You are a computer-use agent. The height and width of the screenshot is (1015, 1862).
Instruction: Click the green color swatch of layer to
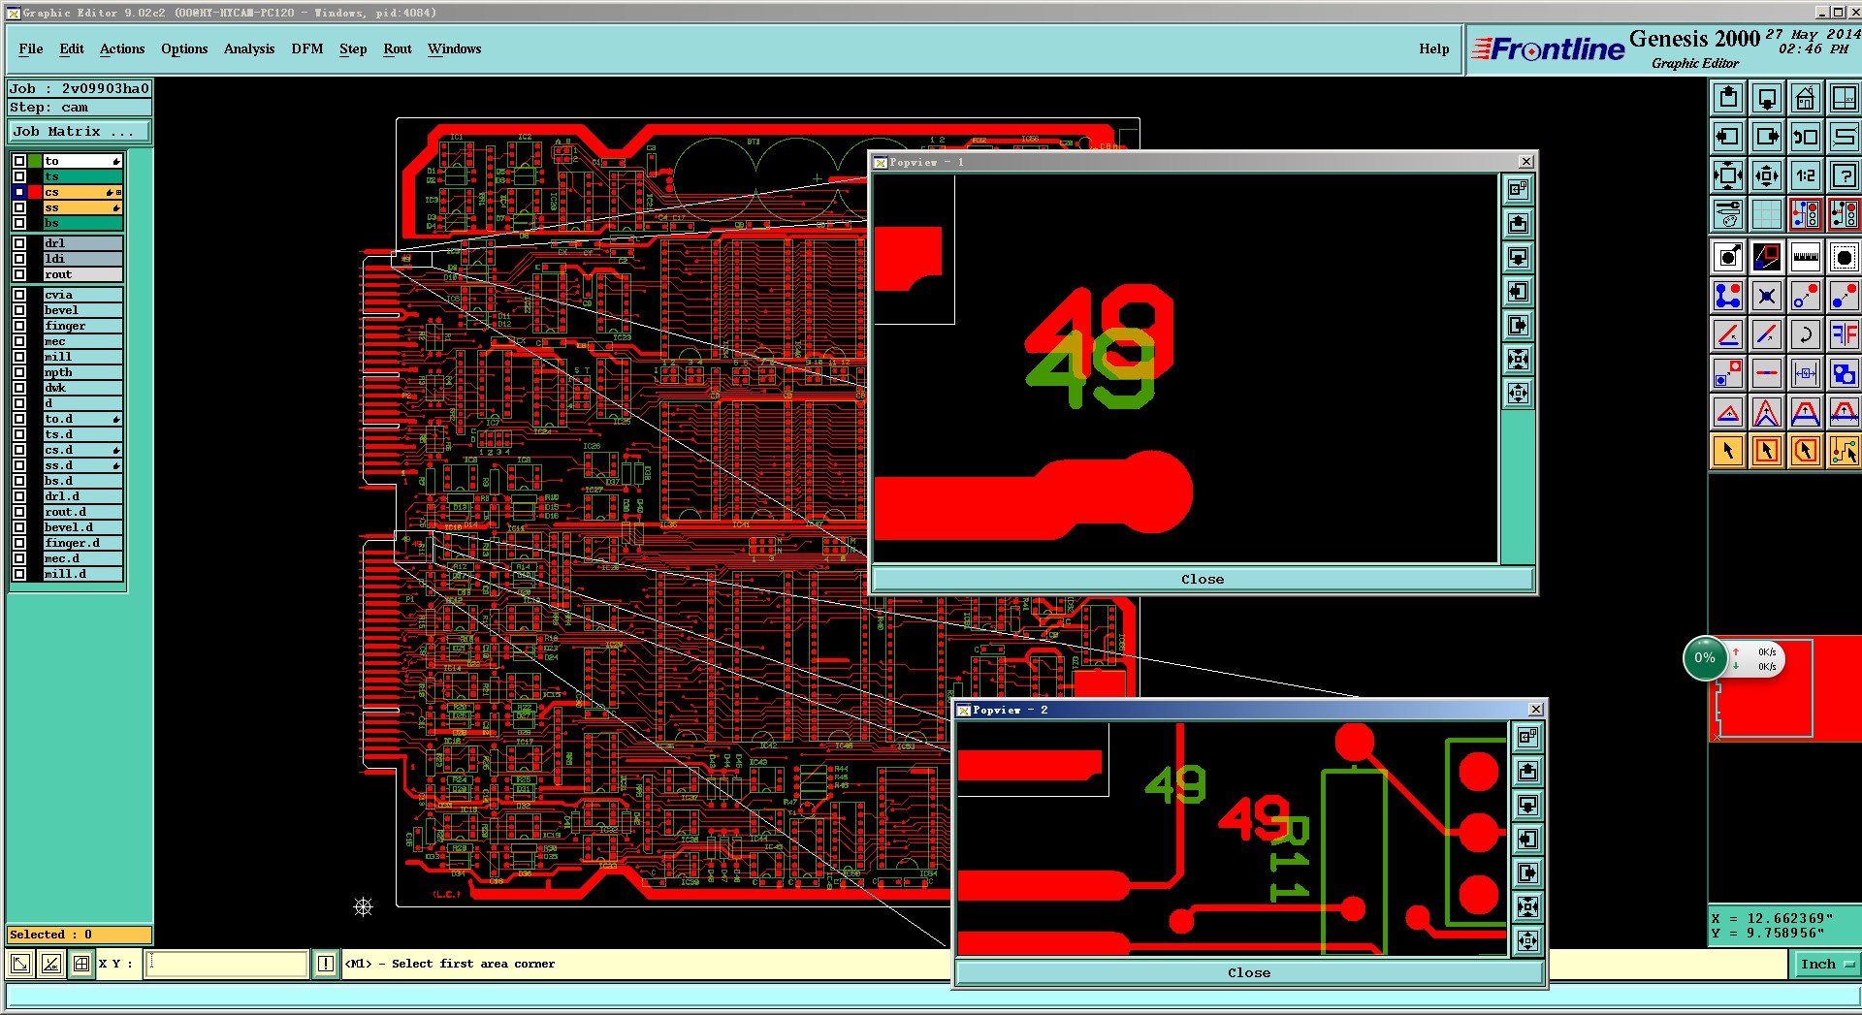35,161
